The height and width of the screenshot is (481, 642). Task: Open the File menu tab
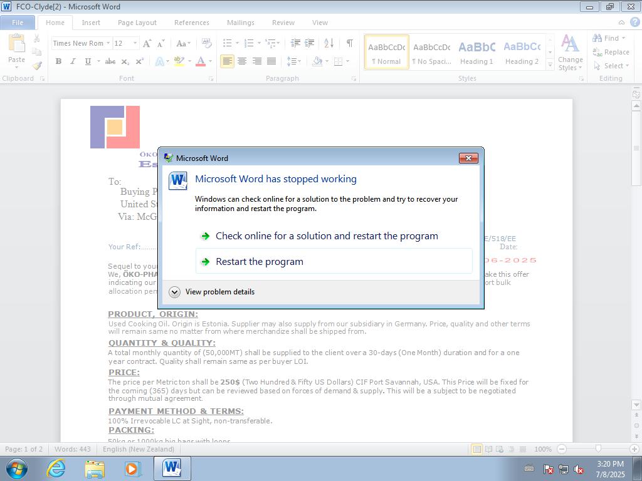[x=18, y=23]
